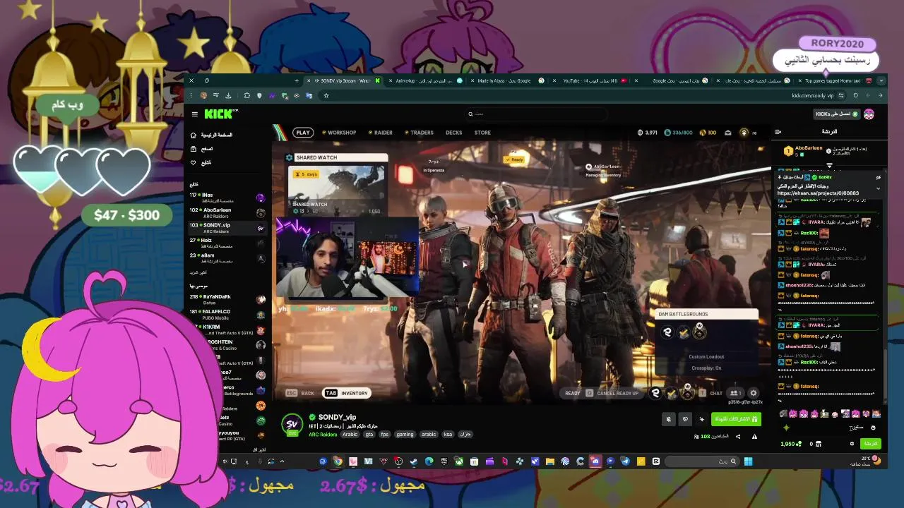
Task: Open the in-game settings gear icon
Action: [x=754, y=393]
